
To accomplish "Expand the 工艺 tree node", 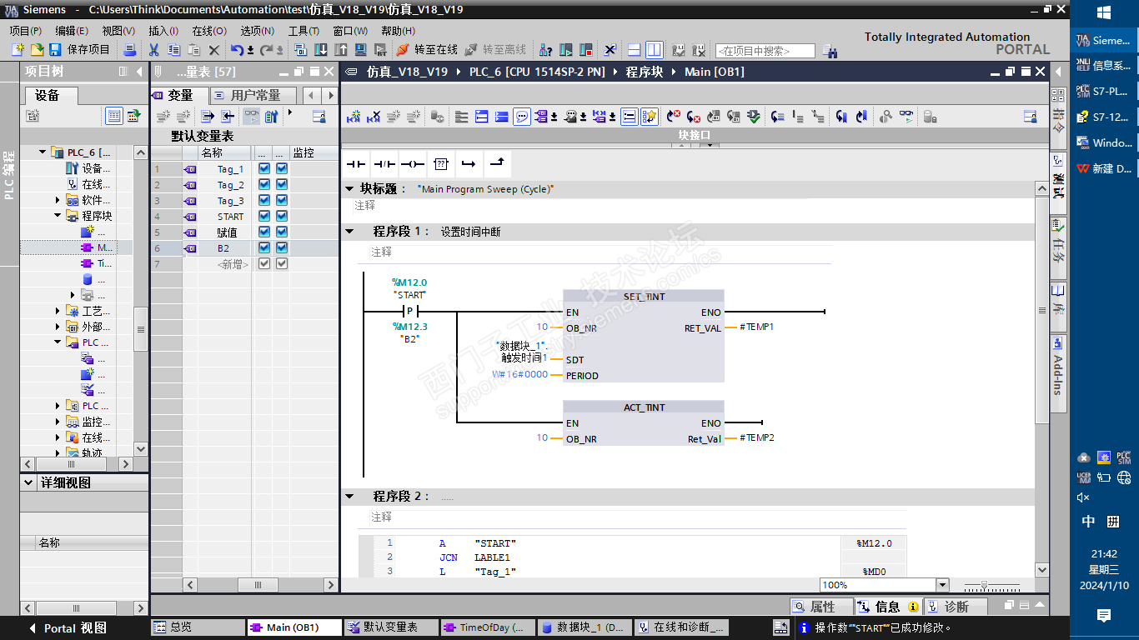I will pyautogui.click(x=58, y=311).
